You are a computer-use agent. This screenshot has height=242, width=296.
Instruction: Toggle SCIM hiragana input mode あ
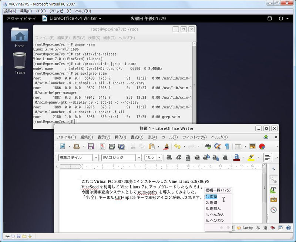tap(258, 228)
